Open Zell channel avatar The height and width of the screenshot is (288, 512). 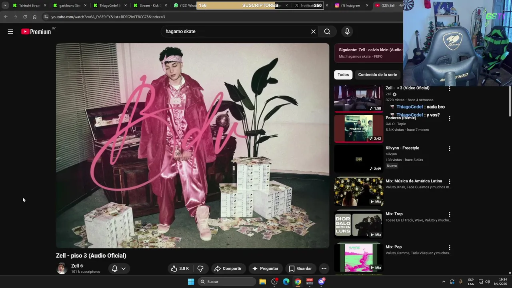point(62,268)
